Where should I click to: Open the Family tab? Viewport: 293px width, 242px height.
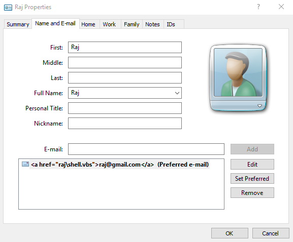(132, 24)
